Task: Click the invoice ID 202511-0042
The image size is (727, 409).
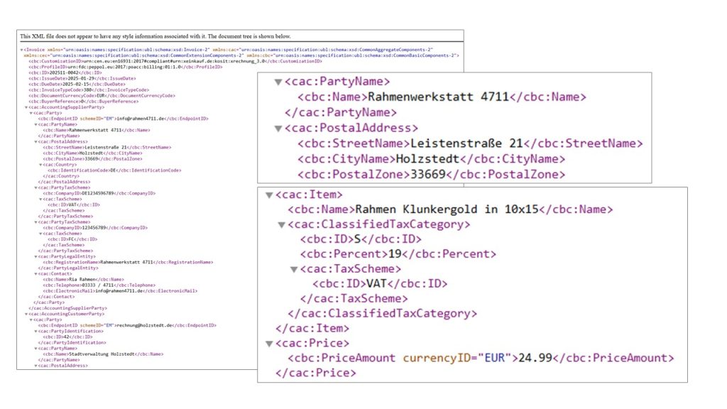Action: [55, 72]
